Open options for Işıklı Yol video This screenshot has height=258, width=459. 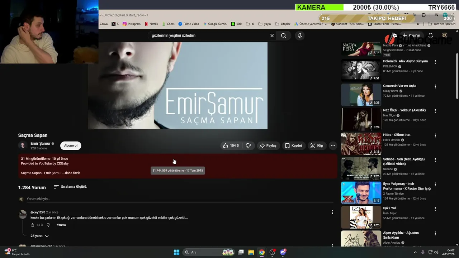tap(435, 209)
